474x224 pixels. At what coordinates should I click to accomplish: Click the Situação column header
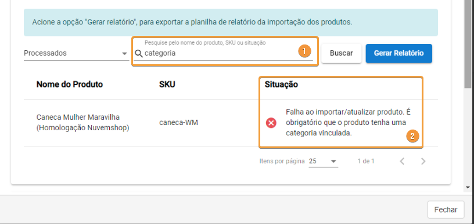pyautogui.click(x=281, y=85)
